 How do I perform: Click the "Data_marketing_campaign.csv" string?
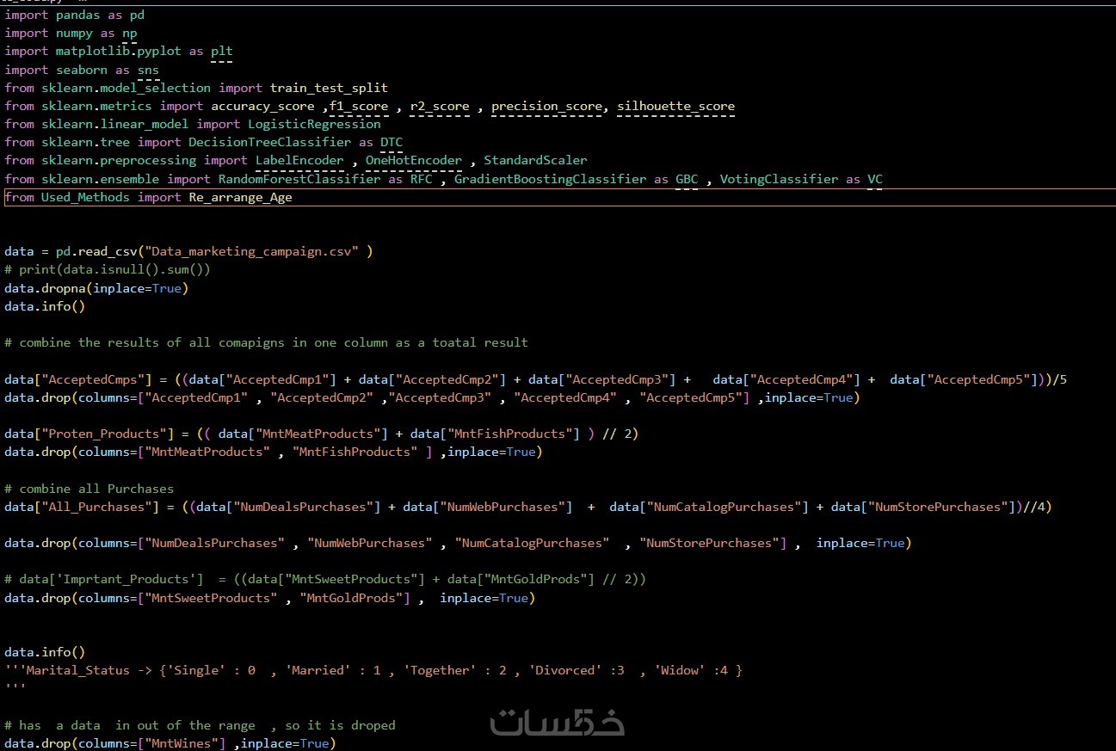pyautogui.click(x=251, y=251)
